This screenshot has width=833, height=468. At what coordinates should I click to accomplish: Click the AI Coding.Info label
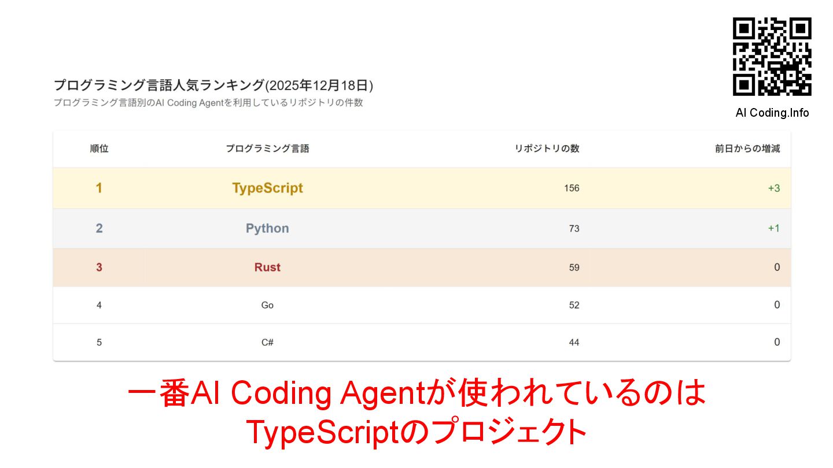tap(772, 113)
